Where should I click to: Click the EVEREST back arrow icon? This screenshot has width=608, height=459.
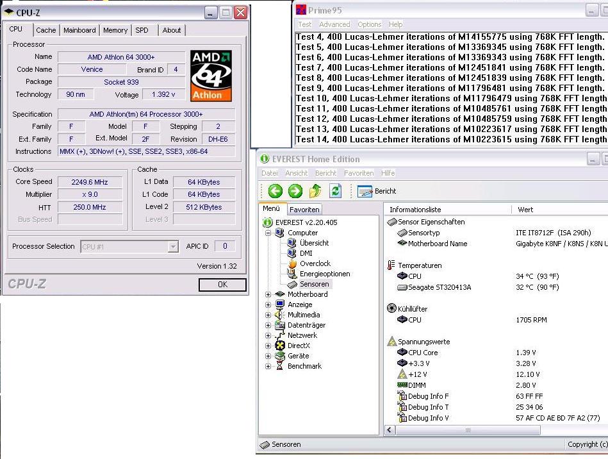tap(275, 191)
